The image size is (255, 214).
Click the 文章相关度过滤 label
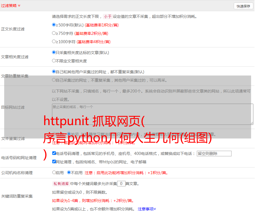[15, 57]
